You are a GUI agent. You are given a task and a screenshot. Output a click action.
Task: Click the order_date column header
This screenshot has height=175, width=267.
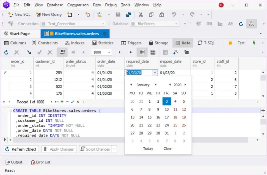pyautogui.click(x=110, y=63)
